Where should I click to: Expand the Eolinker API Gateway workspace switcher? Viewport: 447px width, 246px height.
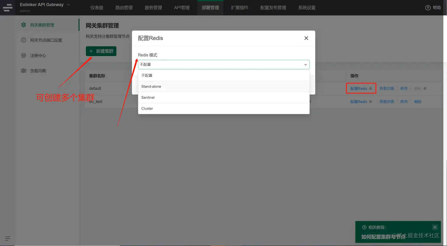(x=69, y=4)
